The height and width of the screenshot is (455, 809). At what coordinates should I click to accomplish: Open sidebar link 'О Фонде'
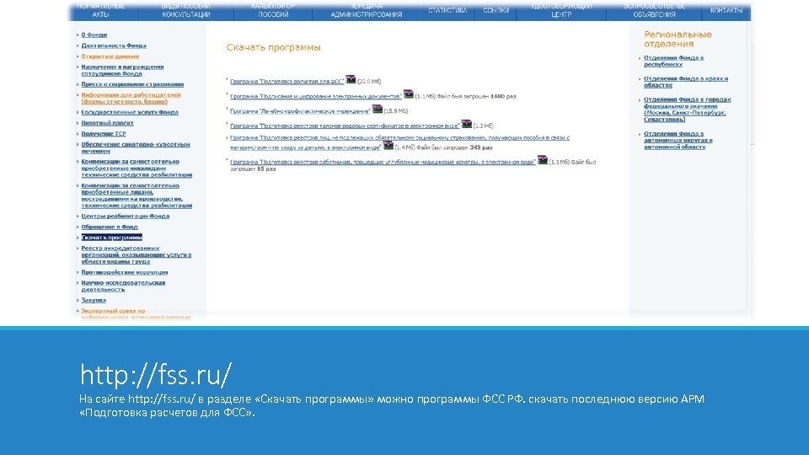point(94,35)
